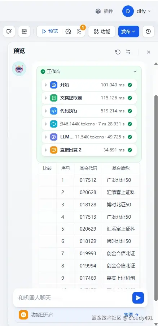Click the LLM node purple icon
Viewport: 158px width, 326px height.
click(x=54, y=137)
